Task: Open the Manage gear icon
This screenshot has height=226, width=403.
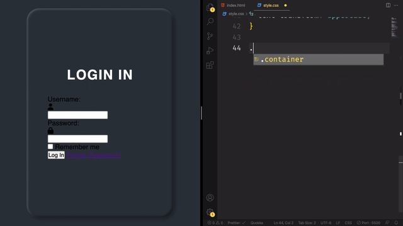Action: pyautogui.click(x=210, y=212)
